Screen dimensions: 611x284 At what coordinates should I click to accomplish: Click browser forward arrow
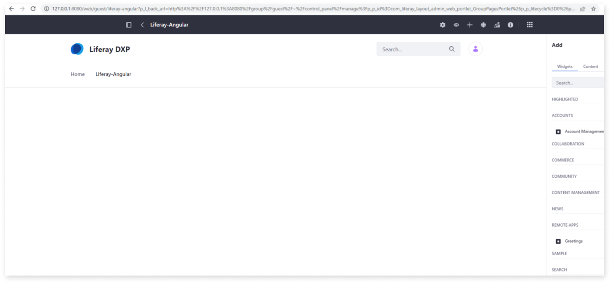pos(23,8)
